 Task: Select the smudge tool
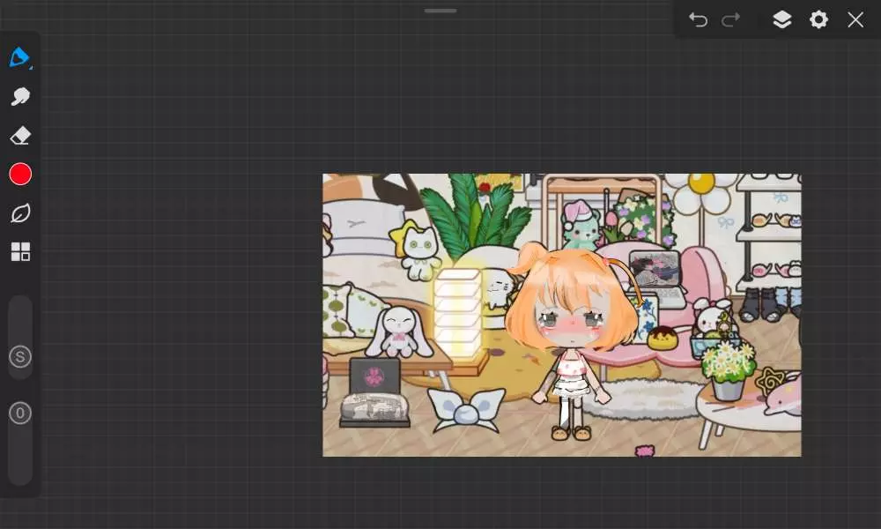[x=20, y=96]
